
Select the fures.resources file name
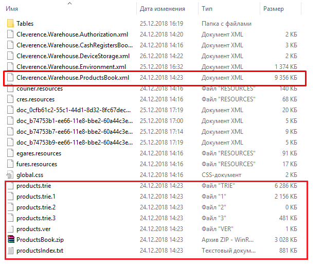click(37, 164)
